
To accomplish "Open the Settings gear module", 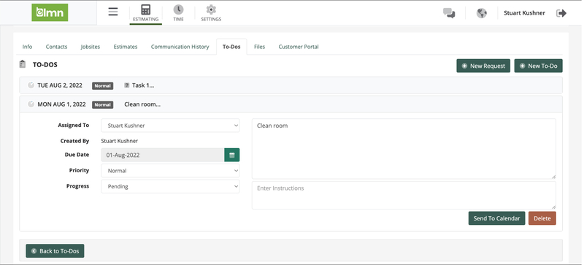I will [x=211, y=13].
